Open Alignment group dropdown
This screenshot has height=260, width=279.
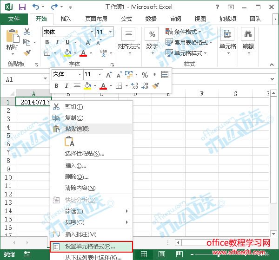click(129, 41)
